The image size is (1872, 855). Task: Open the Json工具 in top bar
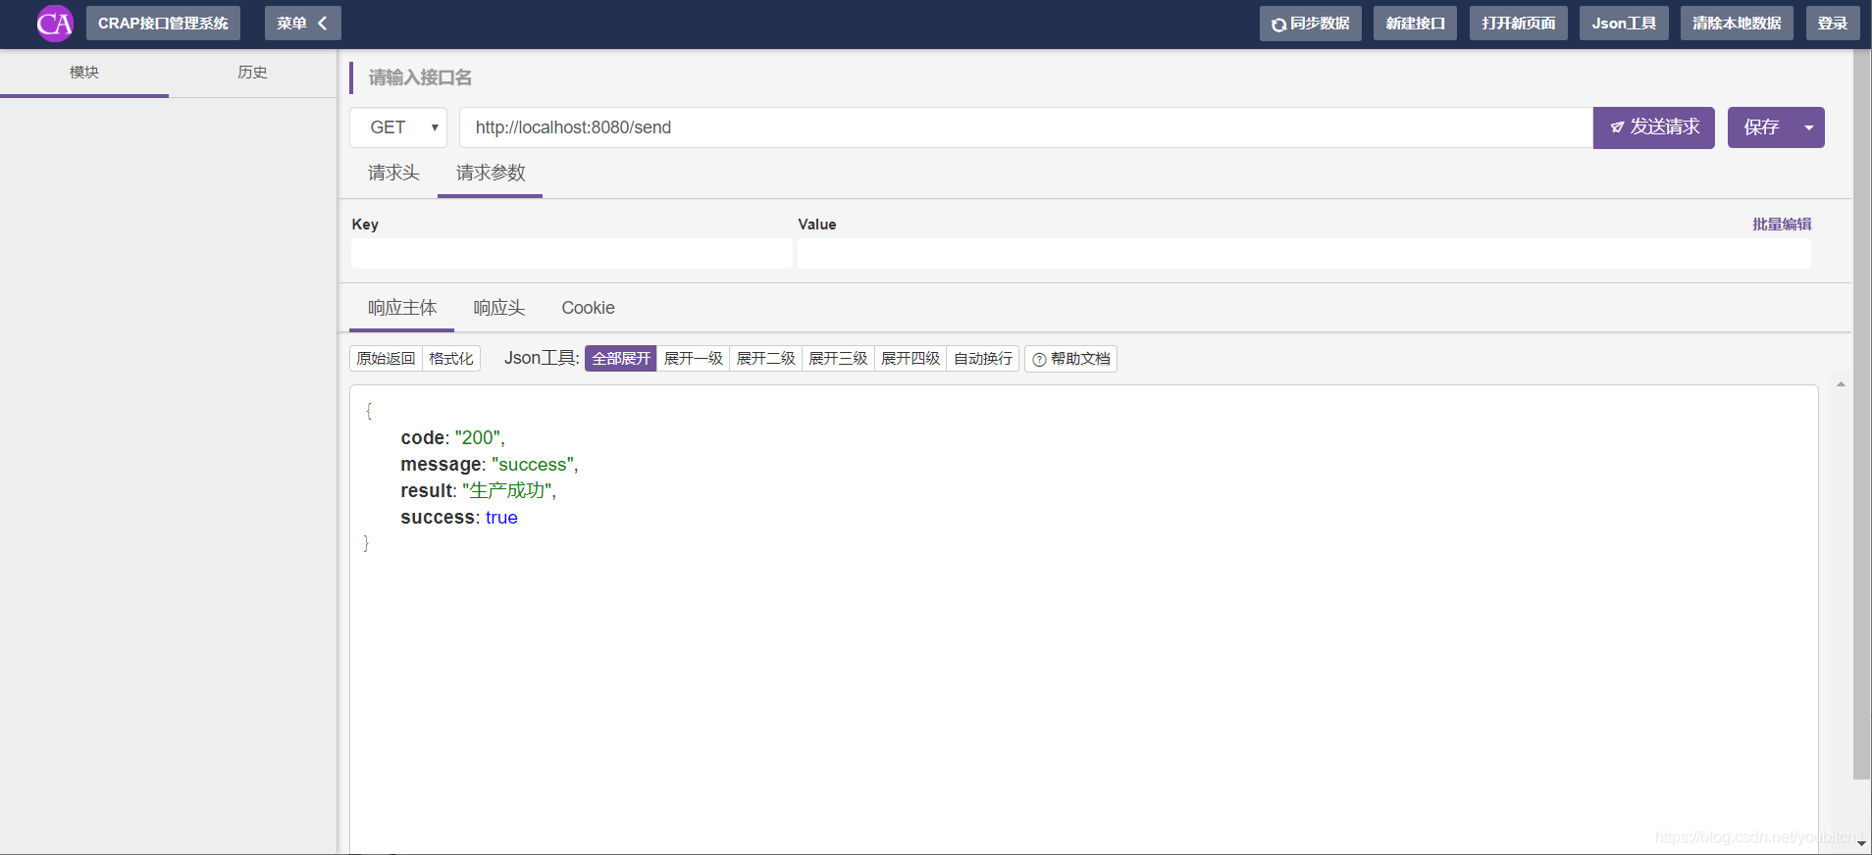[x=1624, y=24]
